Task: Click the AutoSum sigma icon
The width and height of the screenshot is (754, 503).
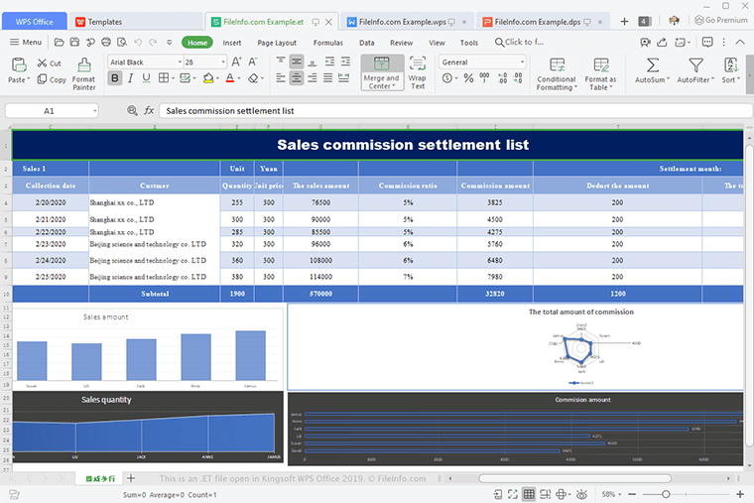Action: (x=652, y=65)
